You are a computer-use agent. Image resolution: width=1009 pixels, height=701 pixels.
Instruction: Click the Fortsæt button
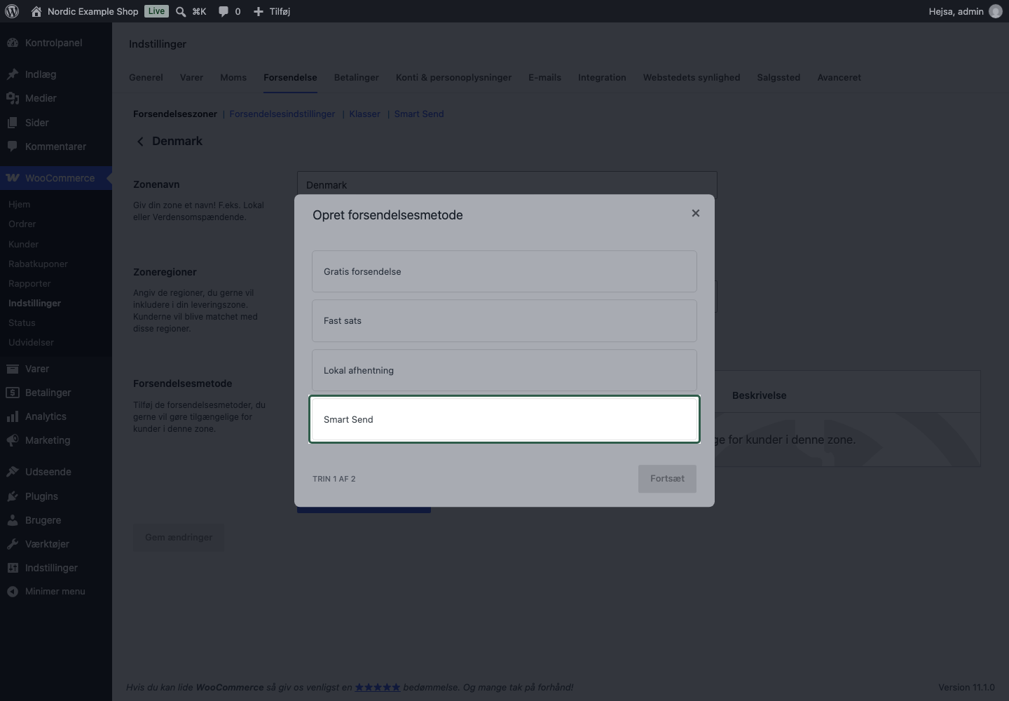(x=667, y=479)
